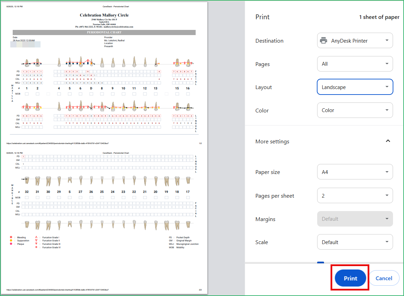This screenshot has width=404, height=296.
Task: Check the MOB box under tooth 1
Action: coord(27,94)
